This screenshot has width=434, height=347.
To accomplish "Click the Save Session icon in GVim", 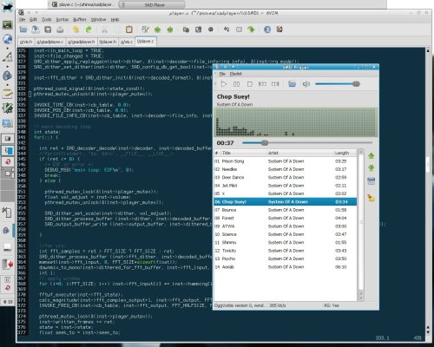I will tap(198, 29).
